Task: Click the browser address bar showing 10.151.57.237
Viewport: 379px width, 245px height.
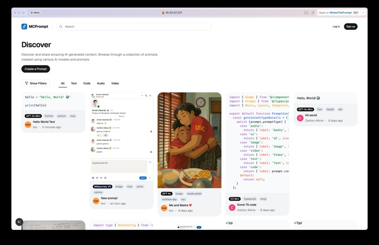Action: click(172, 13)
